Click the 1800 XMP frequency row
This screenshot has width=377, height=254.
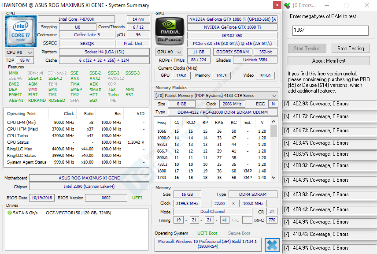(x=212, y=171)
